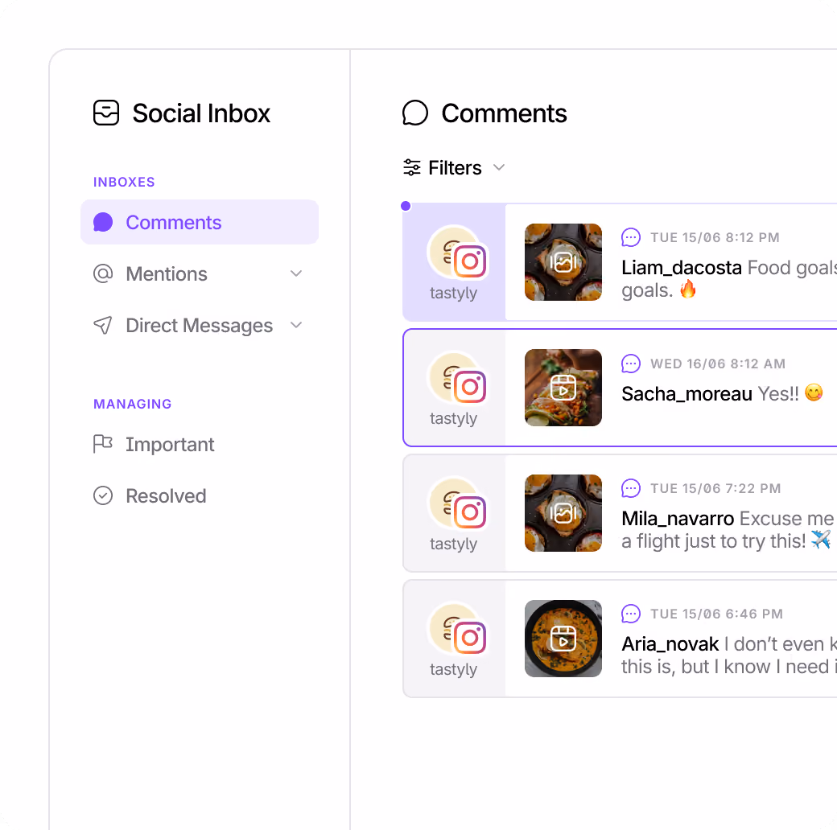Click the Filters sliders icon
The width and height of the screenshot is (837, 830).
click(x=411, y=167)
